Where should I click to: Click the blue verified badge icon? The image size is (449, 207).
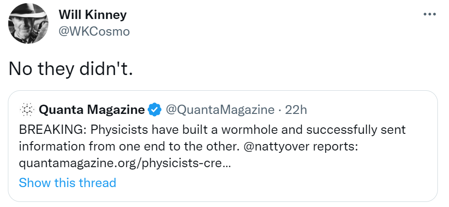[154, 110]
